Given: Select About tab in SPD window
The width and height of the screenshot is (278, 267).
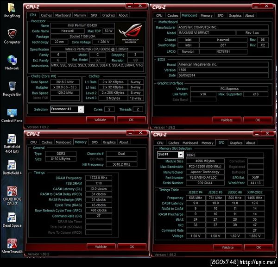Looking at the screenshot, I should [250, 143].
